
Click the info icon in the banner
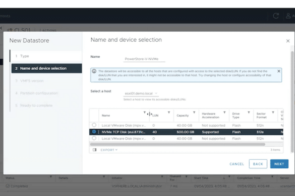coord(94,71)
